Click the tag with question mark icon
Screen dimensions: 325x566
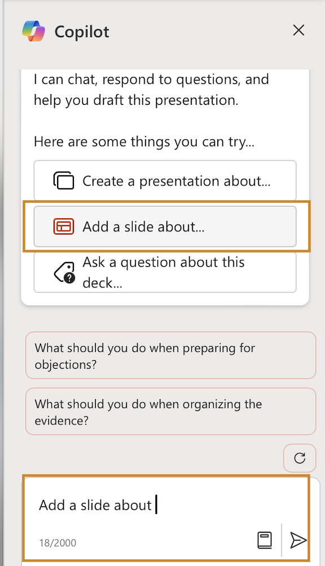tap(65, 273)
